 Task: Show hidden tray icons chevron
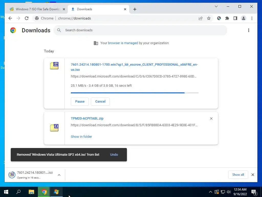(x=211, y=192)
